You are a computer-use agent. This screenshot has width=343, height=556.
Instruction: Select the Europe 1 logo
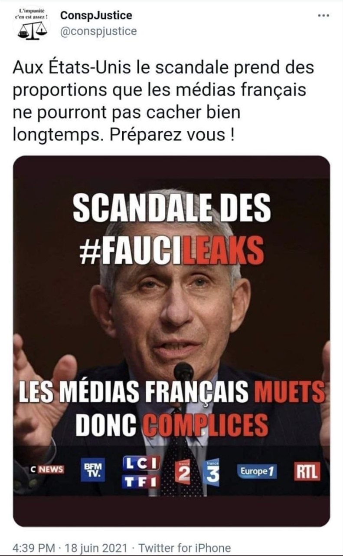pyautogui.click(x=257, y=471)
